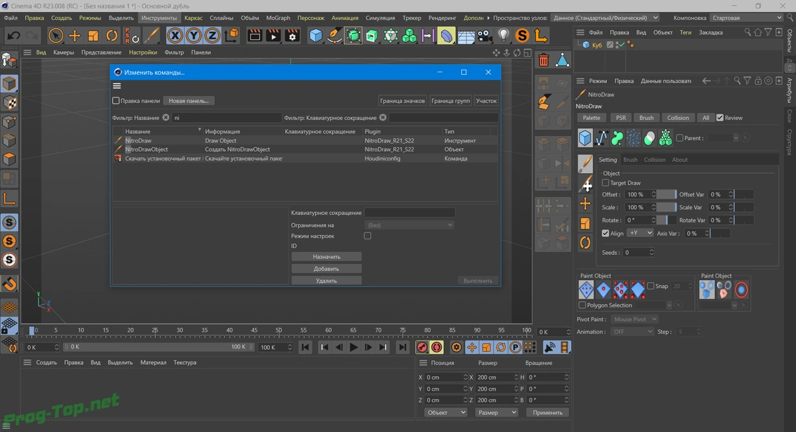Add a Cube primitive from the toolbar

coord(316,35)
